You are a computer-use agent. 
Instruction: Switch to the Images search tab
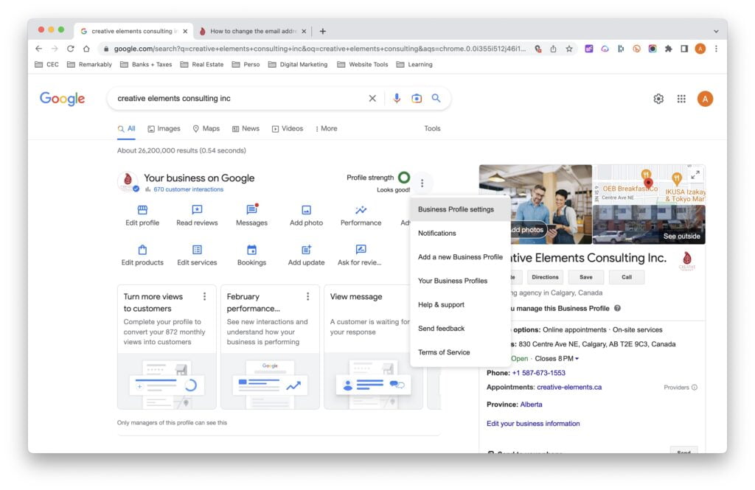coord(164,128)
